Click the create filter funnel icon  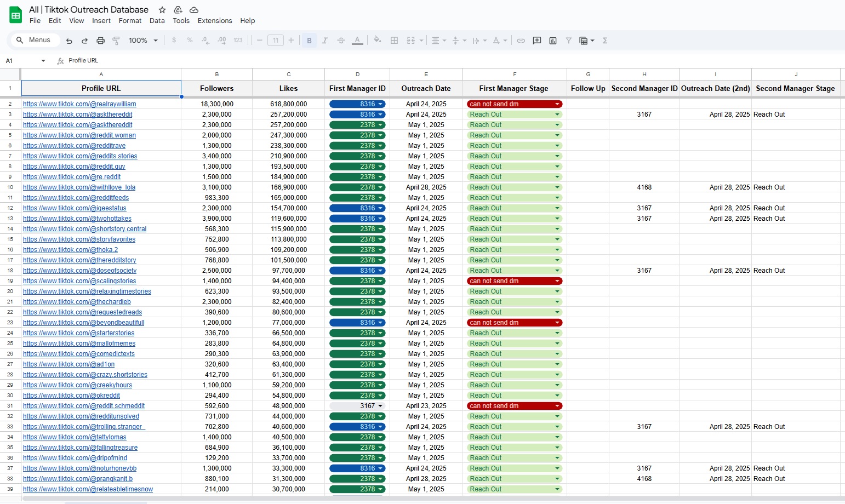coord(569,41)
